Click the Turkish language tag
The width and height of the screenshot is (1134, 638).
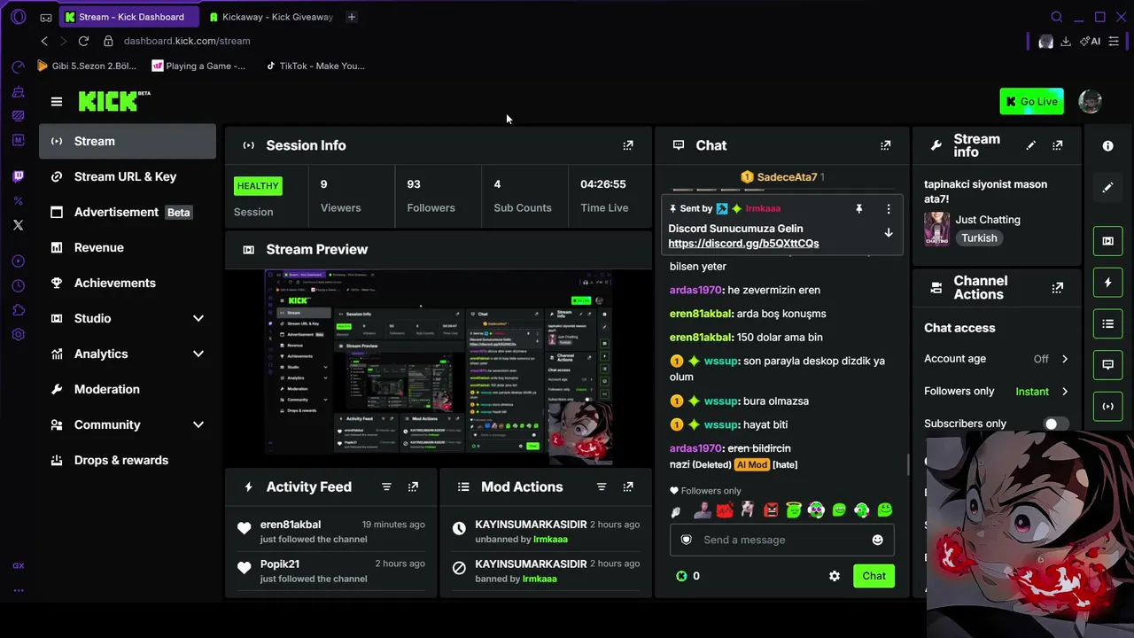click(979, 238)
